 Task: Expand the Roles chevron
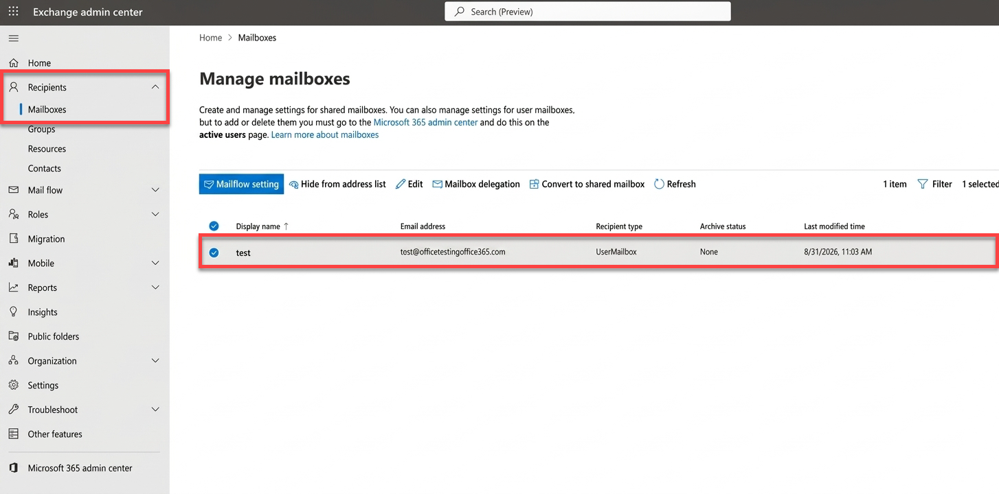point(155,214)
